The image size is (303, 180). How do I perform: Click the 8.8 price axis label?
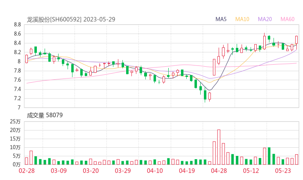pos(17,25)
